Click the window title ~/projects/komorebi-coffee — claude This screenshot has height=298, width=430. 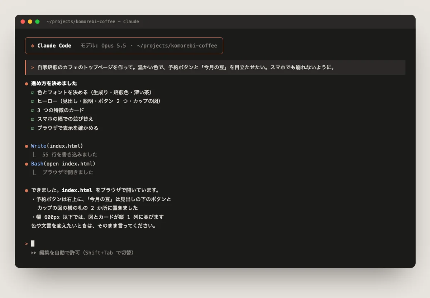(93, 22)
